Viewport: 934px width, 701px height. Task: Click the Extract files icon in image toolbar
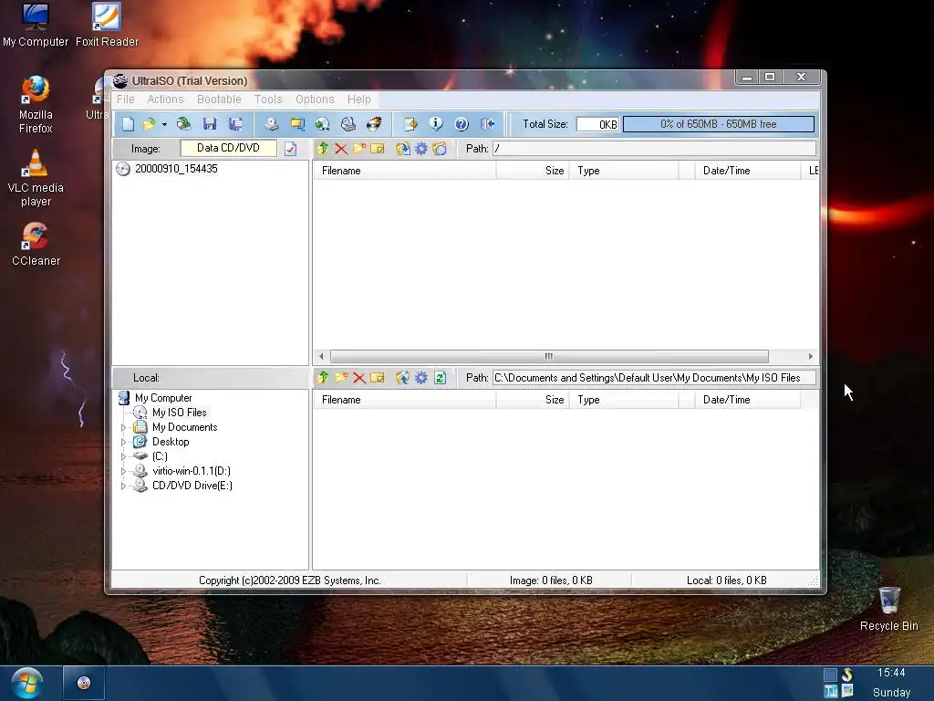point(402,149)
